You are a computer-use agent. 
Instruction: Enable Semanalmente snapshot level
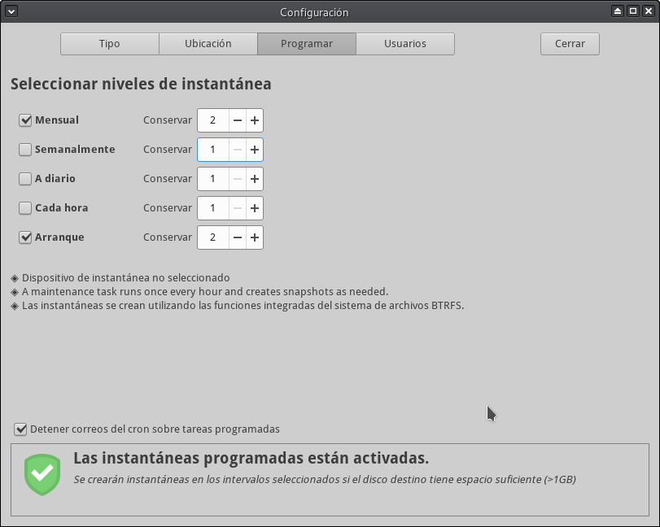click(x=25, y=150)
